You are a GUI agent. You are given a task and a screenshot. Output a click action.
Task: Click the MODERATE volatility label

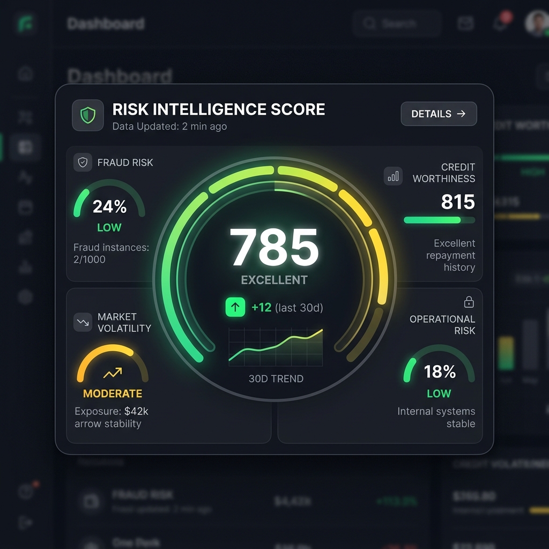113,394
